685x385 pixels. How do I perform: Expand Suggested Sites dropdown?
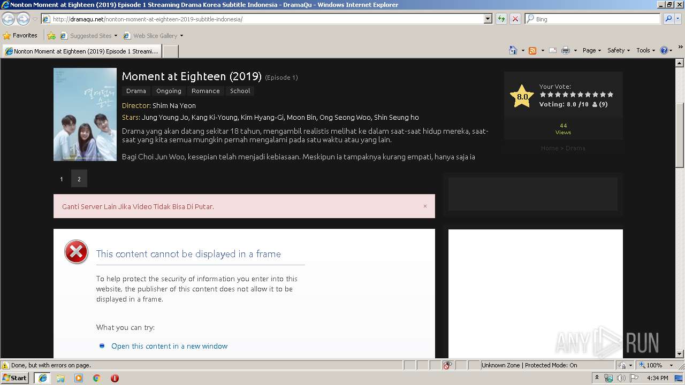tap(116, 36)
